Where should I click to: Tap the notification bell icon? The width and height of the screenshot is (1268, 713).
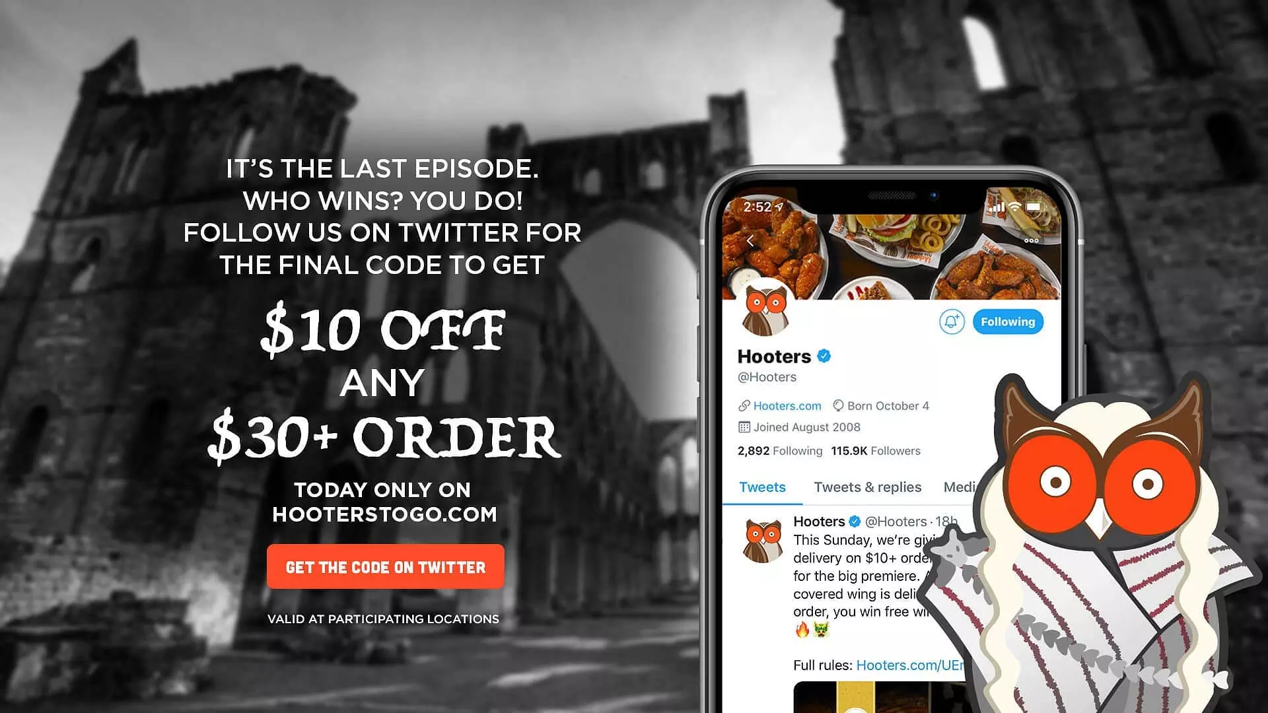tap(952, 322)
